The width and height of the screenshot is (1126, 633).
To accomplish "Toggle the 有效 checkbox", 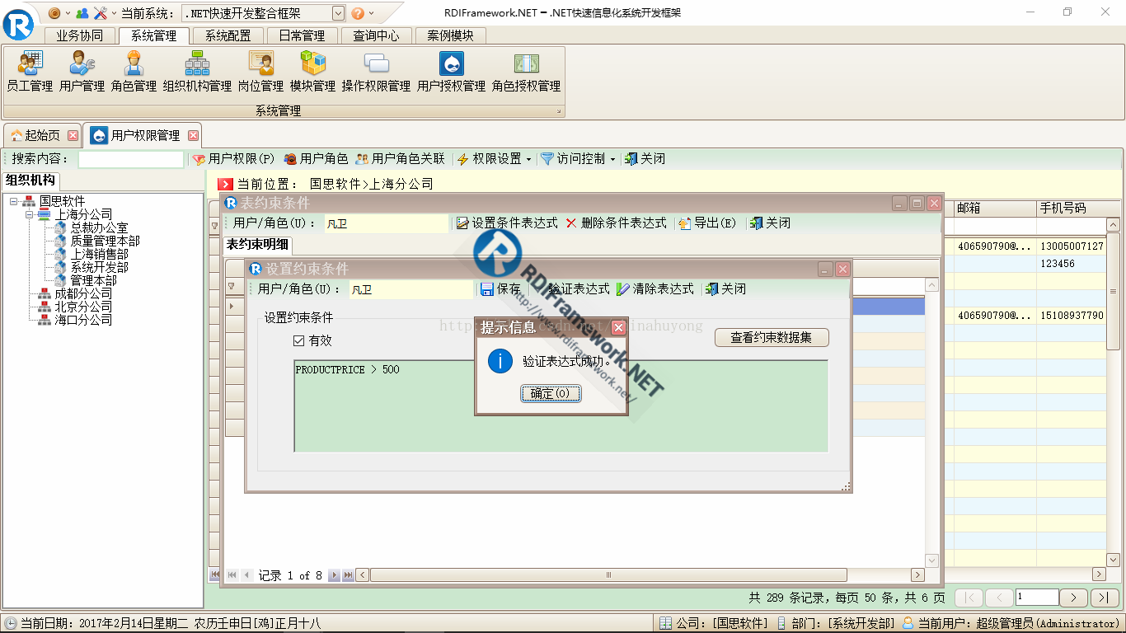I will (x=299, y=340).
